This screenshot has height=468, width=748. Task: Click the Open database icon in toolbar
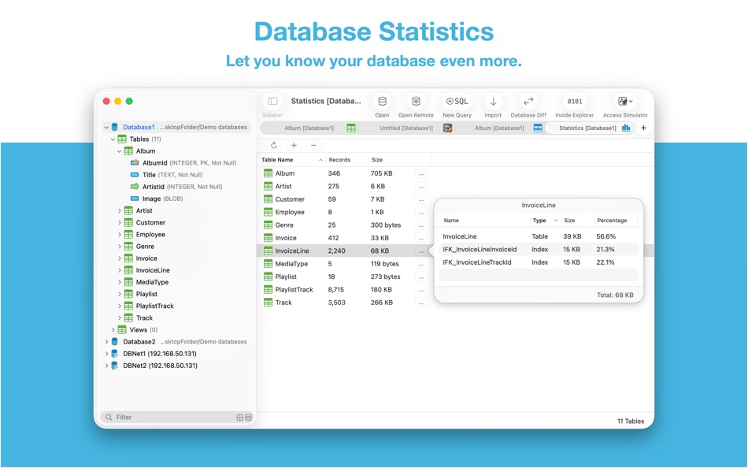pyautogui.click(x=381, y=101)
